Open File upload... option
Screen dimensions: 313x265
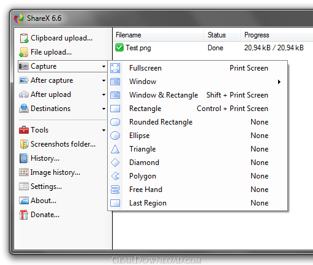point(51,52)
